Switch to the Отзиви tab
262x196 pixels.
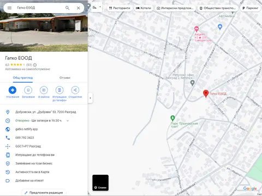(x=65, y=78)
